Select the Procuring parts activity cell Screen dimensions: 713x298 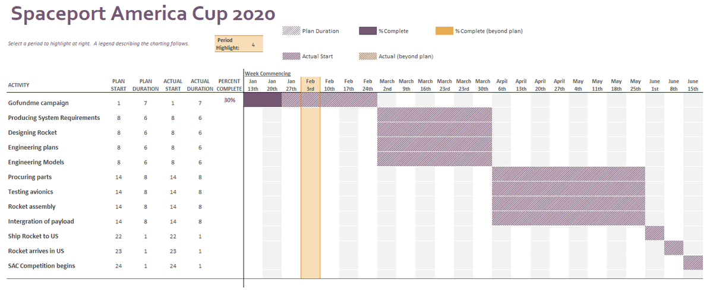tap(30, 177)
